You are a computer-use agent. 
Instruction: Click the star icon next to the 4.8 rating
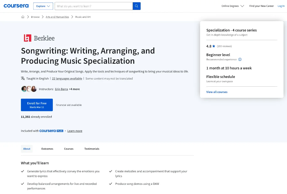point(213,46)
